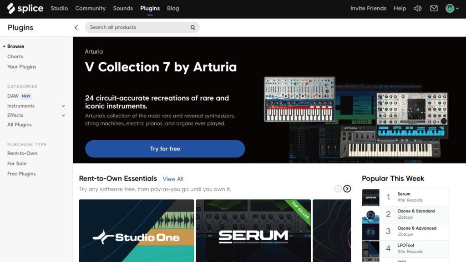This screenshot has width=466, height=262.
Task: Click Try for free for V Collection 7
Action: [165, 149]
